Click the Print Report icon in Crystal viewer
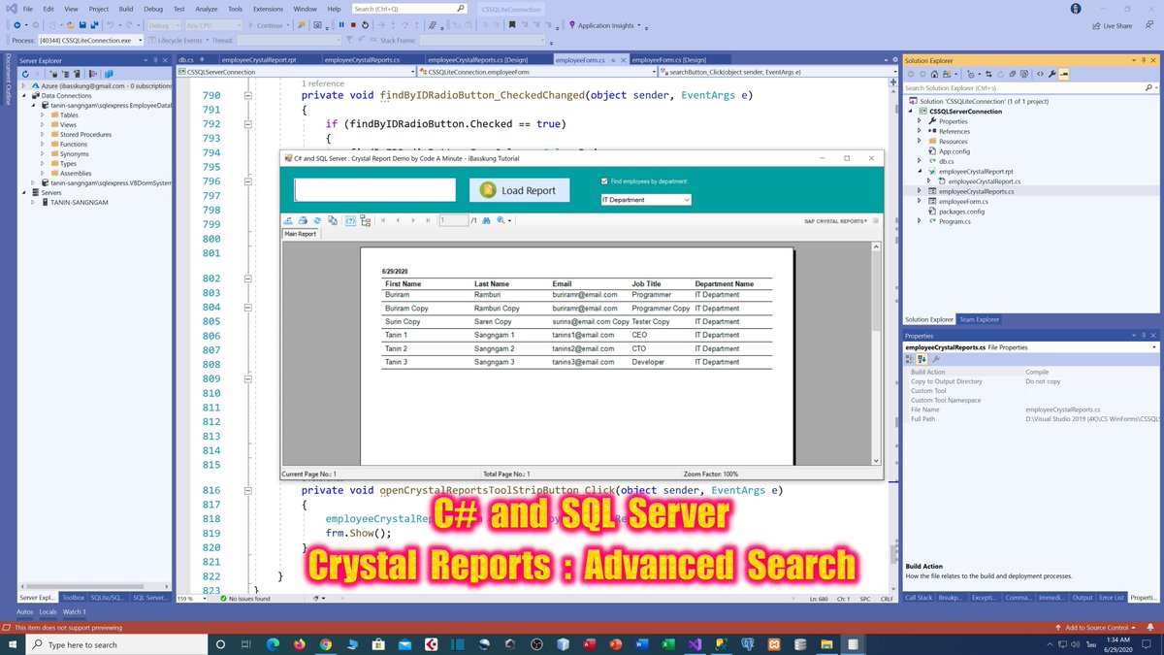The image size is (1164, 655). coord(303,220)
